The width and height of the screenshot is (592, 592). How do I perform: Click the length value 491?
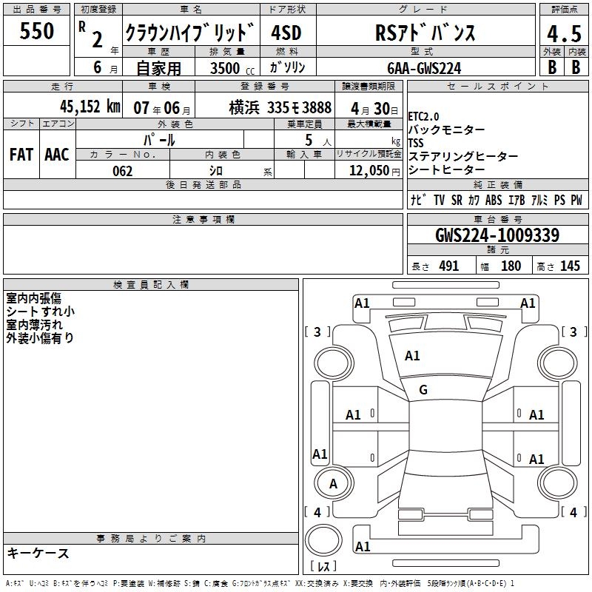pyautogui.click(x=449, y=266)
